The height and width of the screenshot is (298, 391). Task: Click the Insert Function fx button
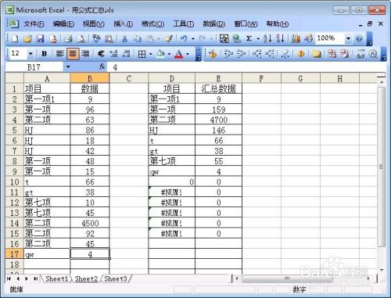pyautogui.click(x=102, y=67)
